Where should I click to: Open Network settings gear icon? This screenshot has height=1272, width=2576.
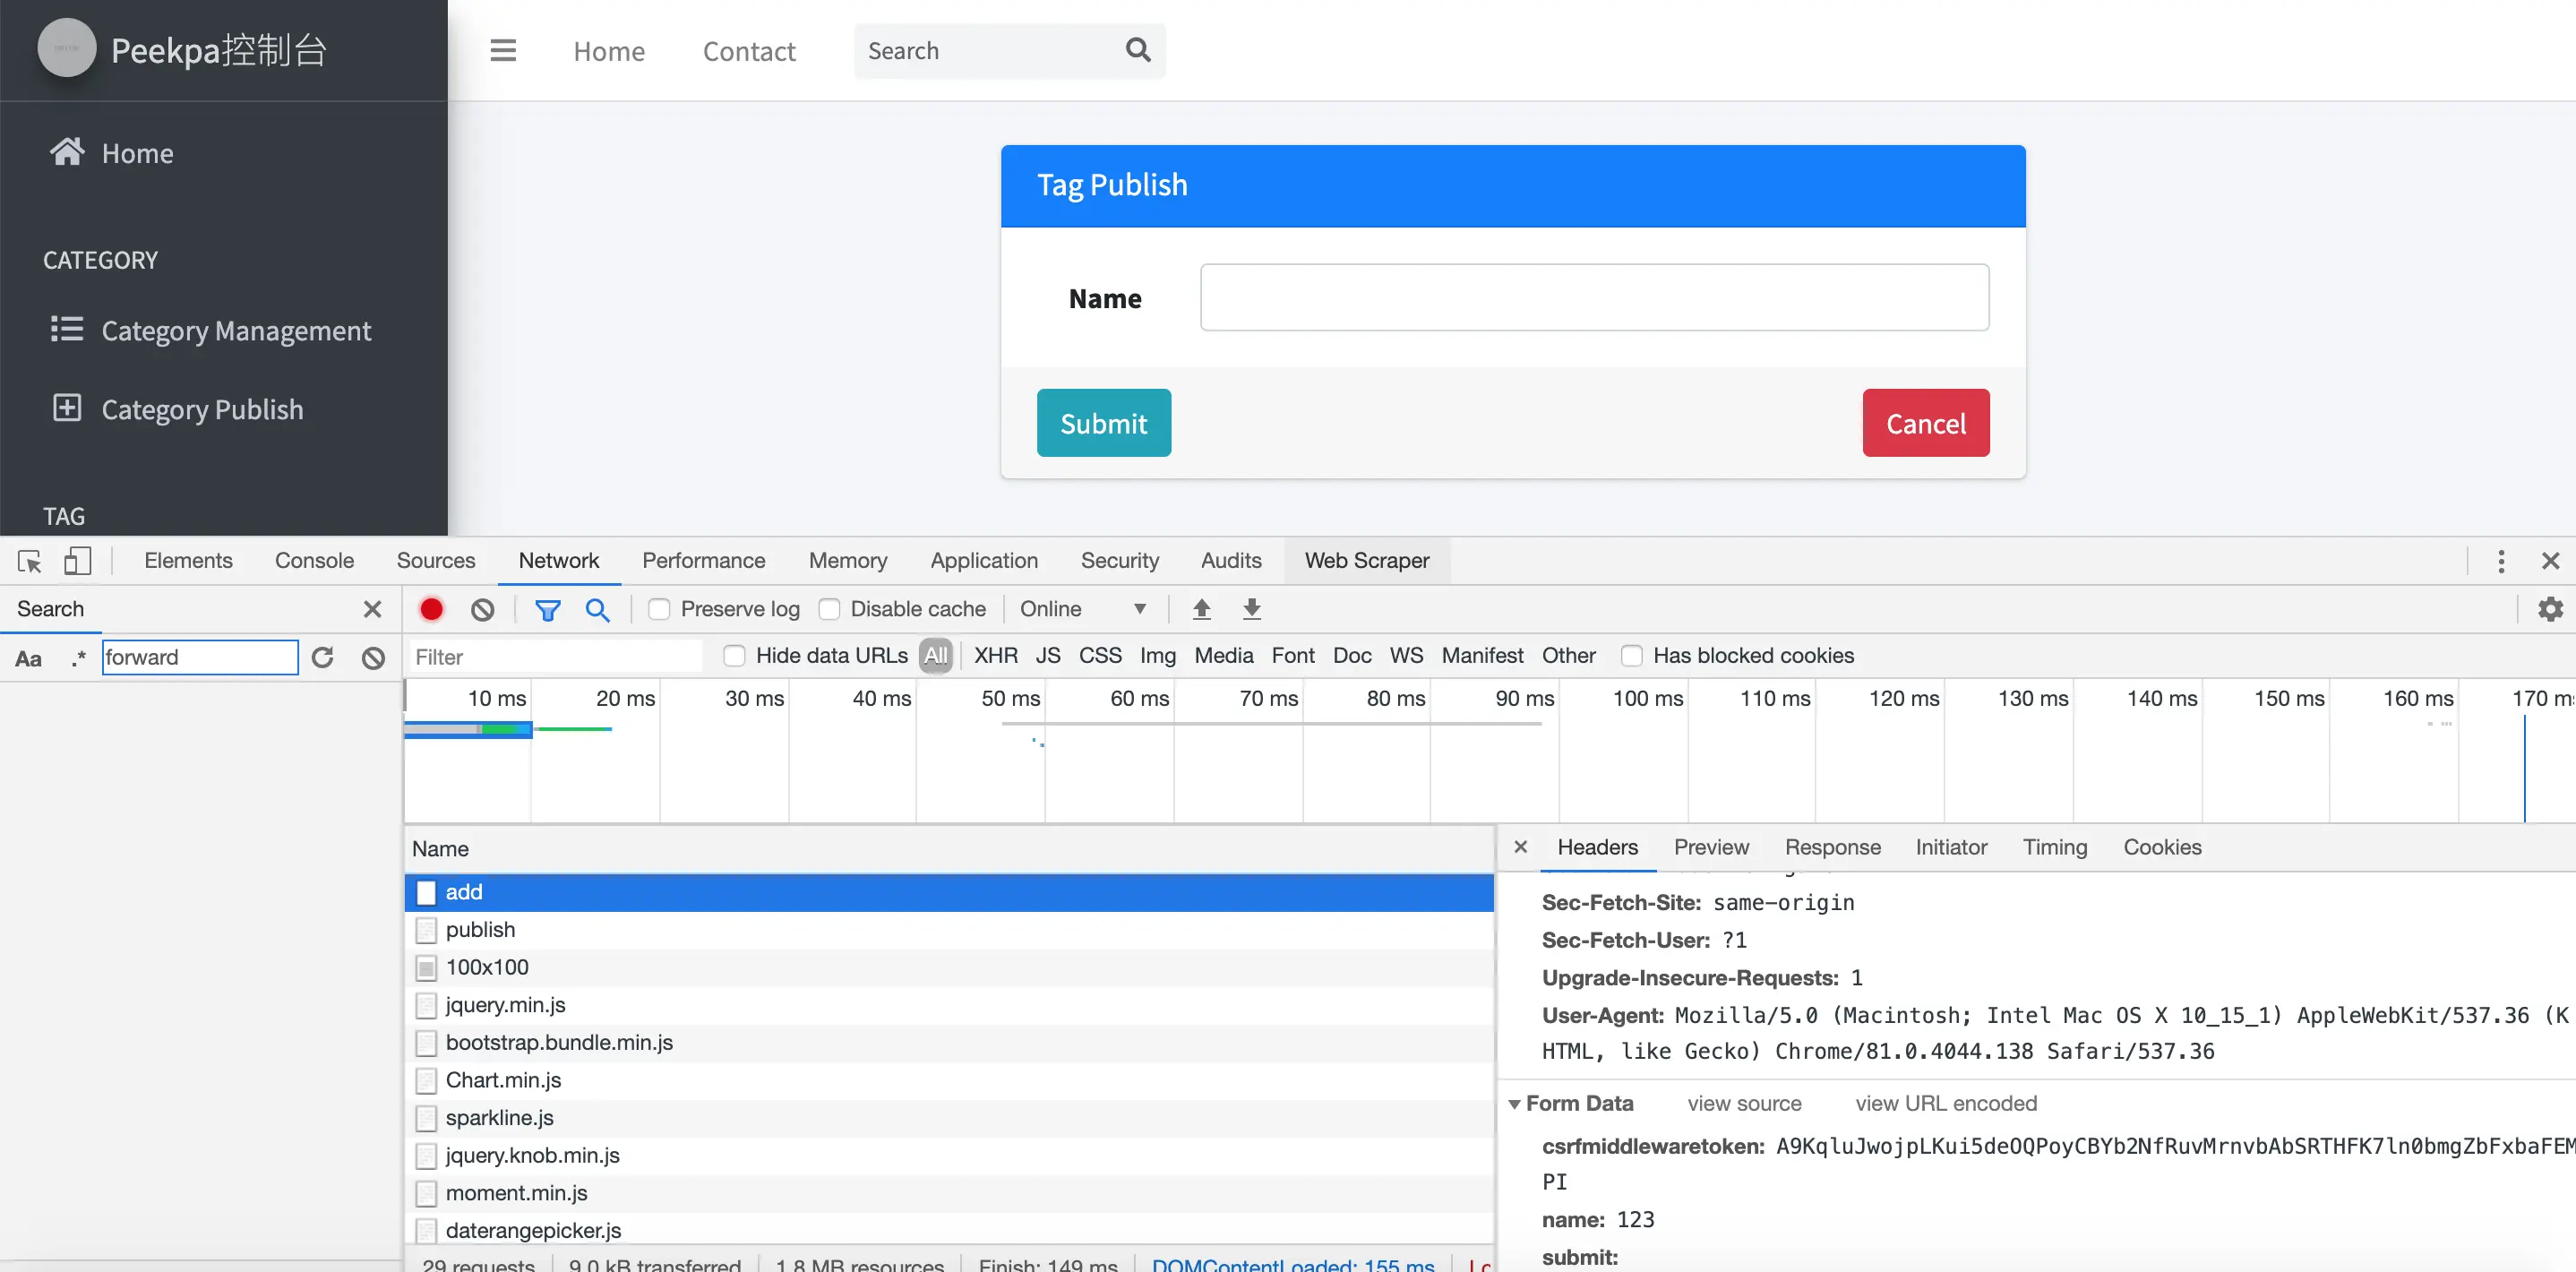[2550, 609]
